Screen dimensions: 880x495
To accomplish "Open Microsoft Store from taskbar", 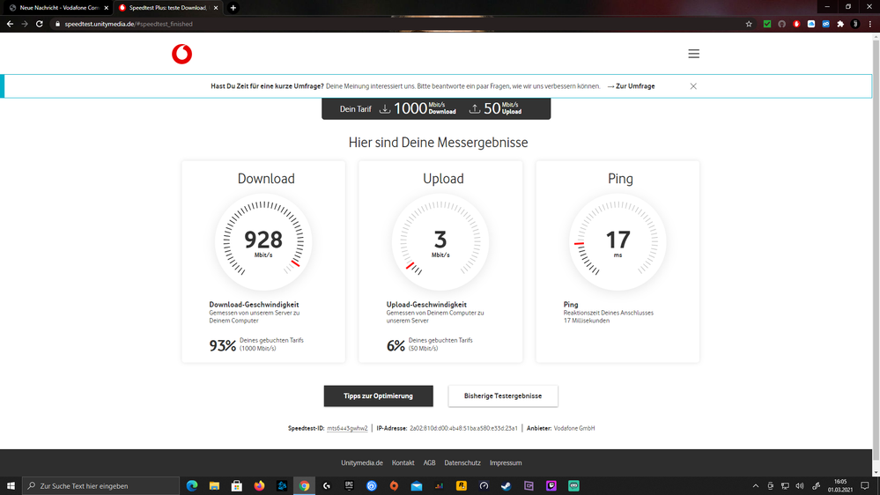I will pyautogui.click(x=237, y=486).
